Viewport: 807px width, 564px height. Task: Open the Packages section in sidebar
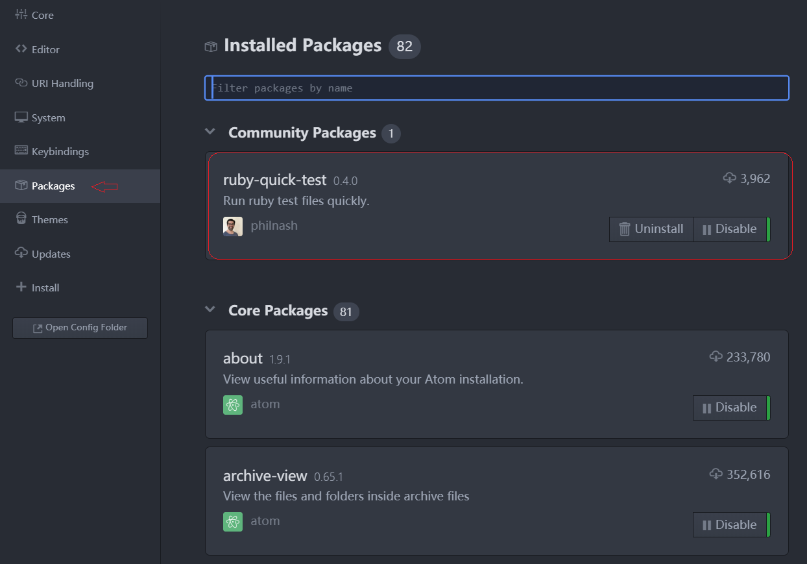[52, 186]
